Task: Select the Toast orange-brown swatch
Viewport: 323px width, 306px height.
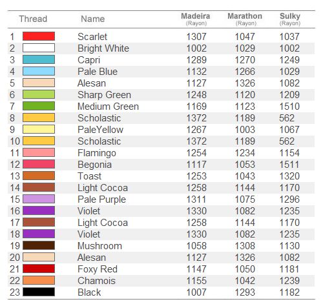Action: pyautogui.click(x=39, y=176)
